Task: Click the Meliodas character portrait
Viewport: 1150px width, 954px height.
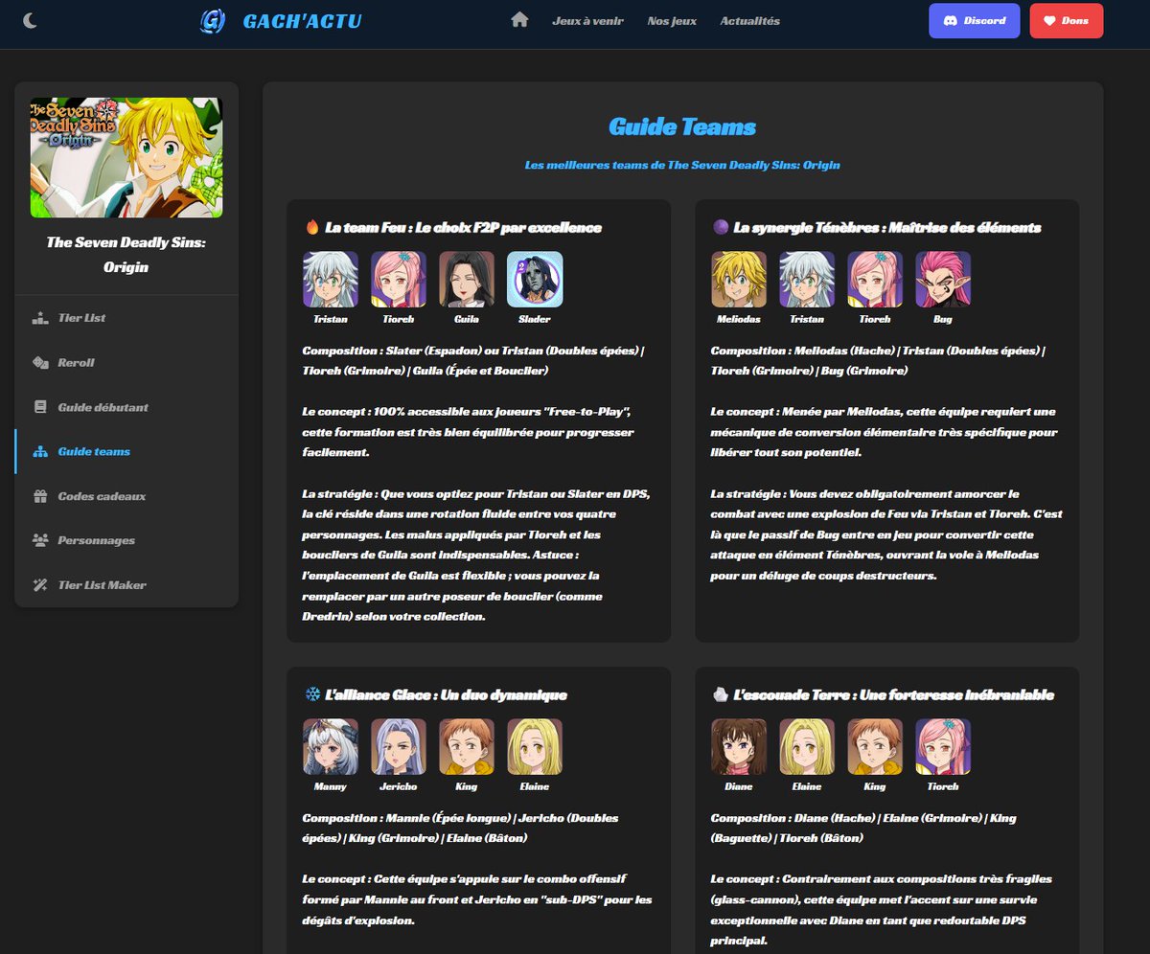Action: coord(738,280)
